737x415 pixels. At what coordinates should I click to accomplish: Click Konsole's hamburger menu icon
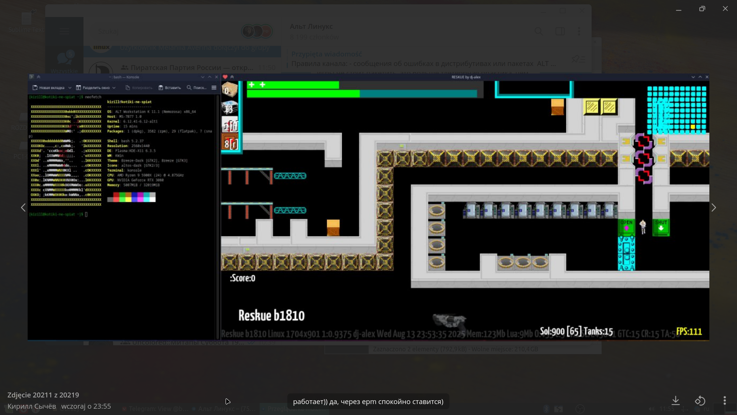click(214, 88)
